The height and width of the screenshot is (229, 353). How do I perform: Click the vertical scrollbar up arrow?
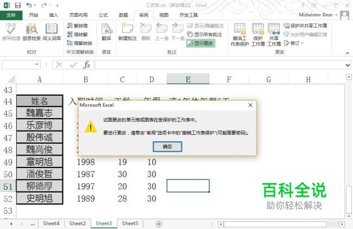[349, 77]
